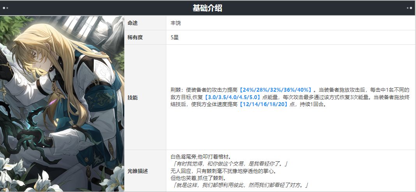Click the 【3.0/3.5/4.0/4.5/5.0】 energy values
The width and height of the screenshot is (416, 192).
(232, 97)
